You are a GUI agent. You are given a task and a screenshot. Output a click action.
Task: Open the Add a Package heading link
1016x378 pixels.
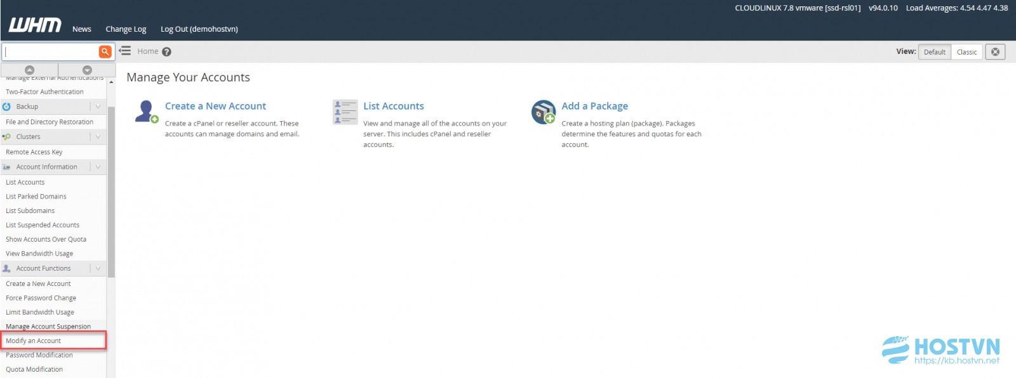pos(595,106)
